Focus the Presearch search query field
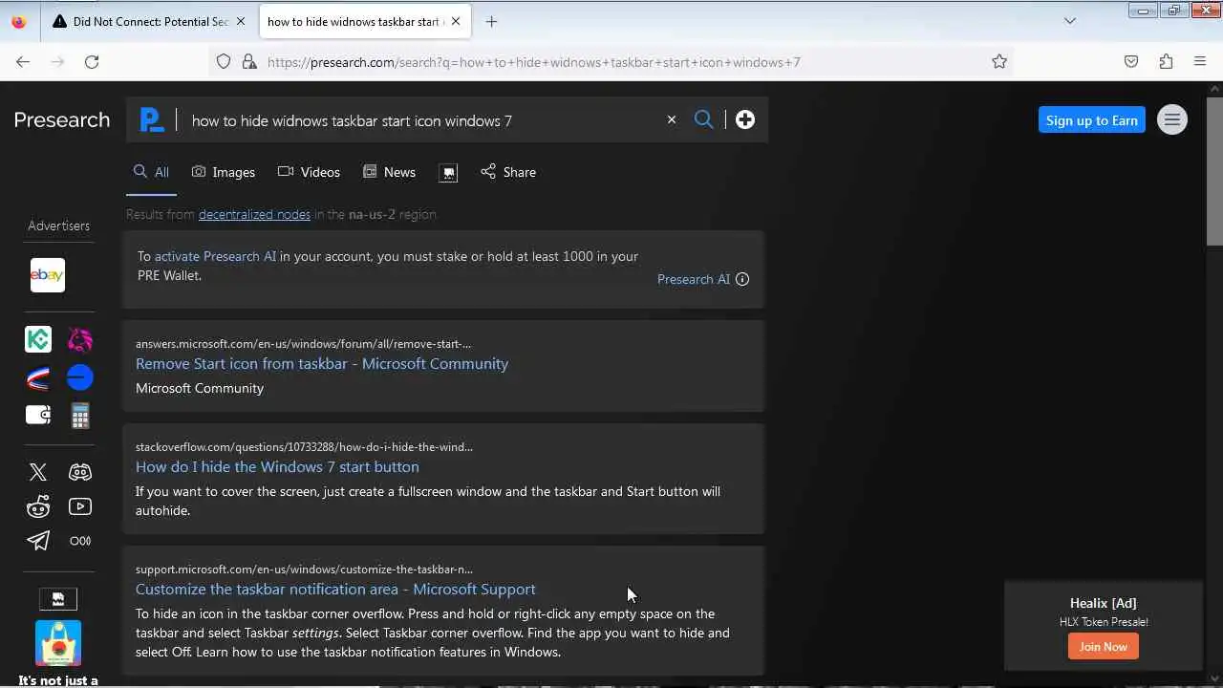This screenshot has height=688, width=1223. coord(420,120)
